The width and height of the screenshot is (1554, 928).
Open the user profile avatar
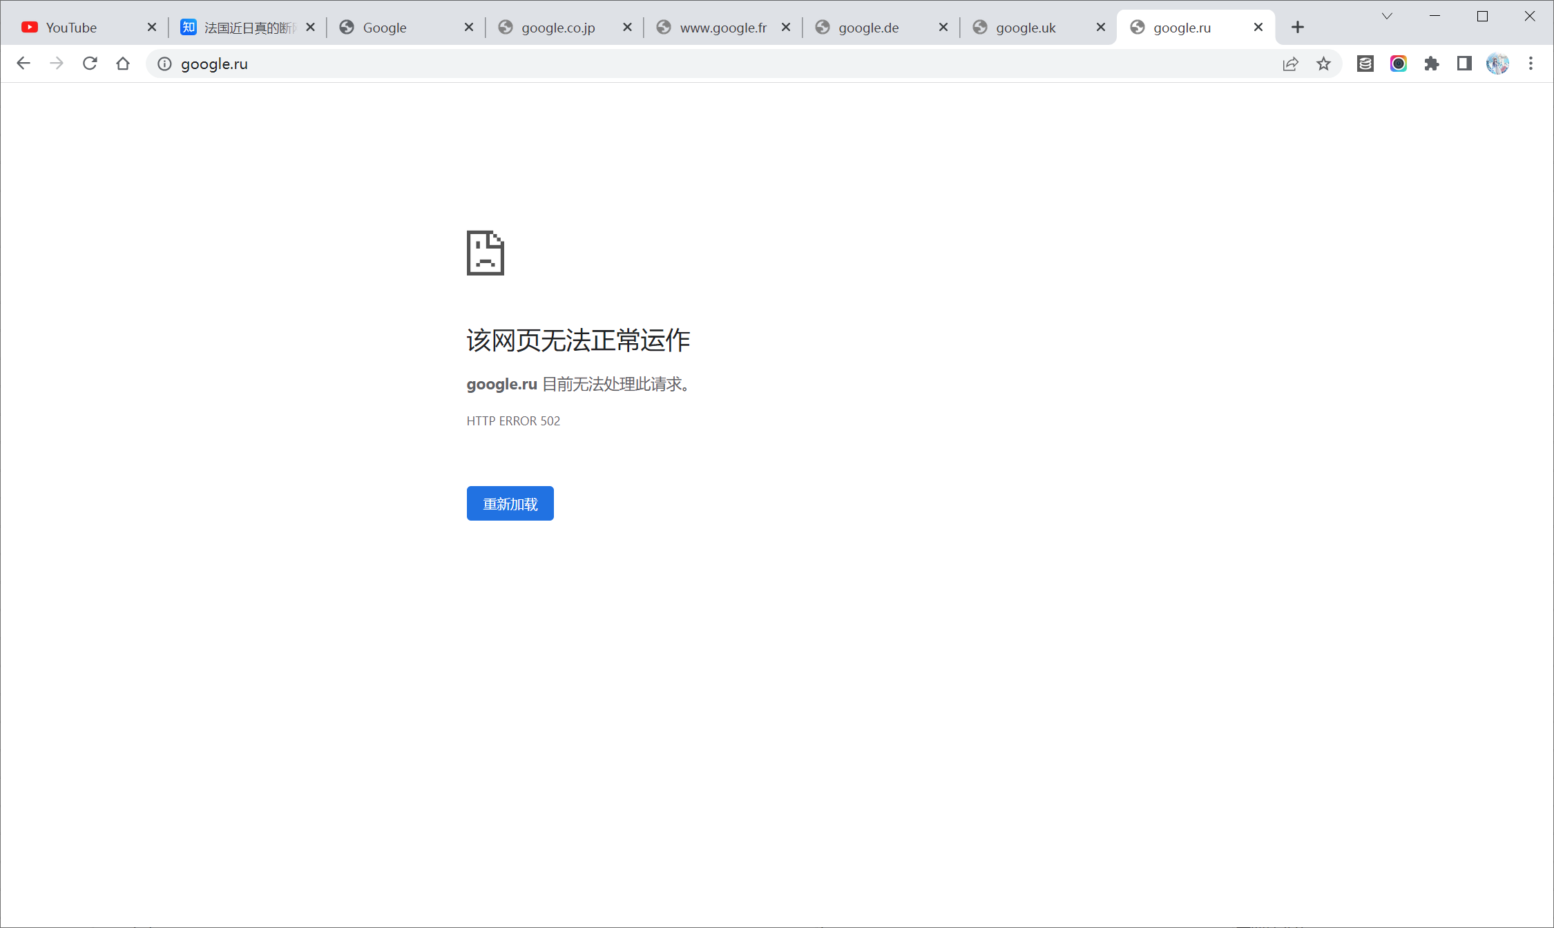click(1497, 64)
